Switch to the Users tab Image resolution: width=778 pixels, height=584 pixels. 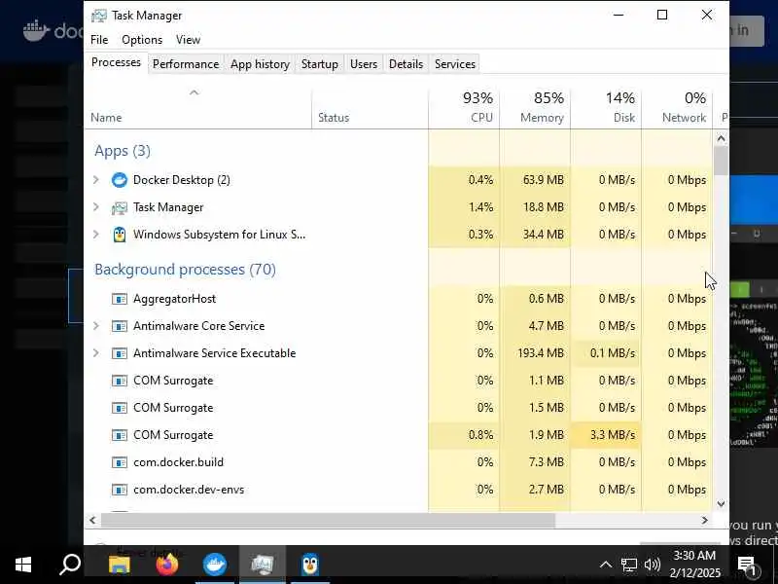point(364,64)
